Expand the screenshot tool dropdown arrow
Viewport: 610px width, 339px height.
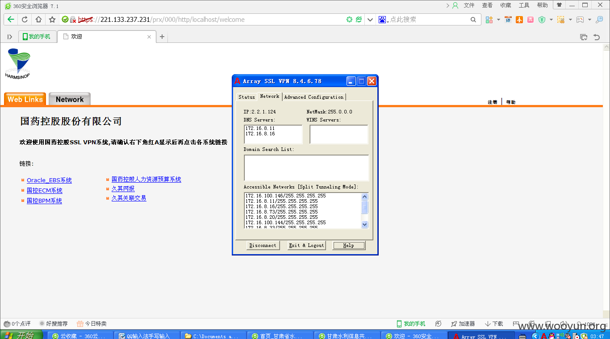[570, 20]
